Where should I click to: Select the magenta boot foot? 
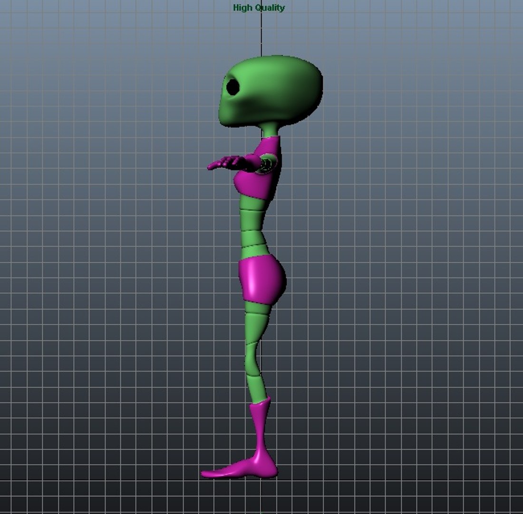240,437
